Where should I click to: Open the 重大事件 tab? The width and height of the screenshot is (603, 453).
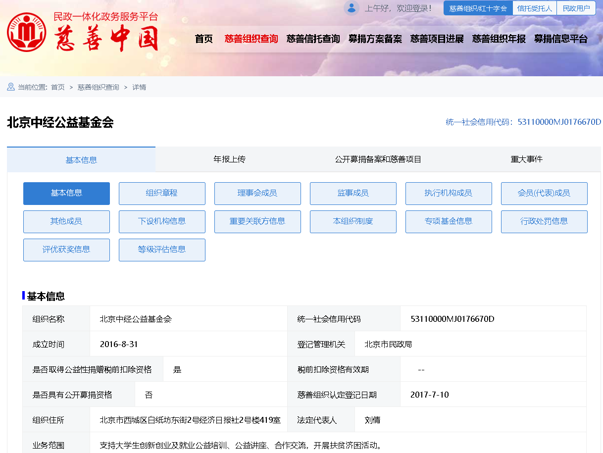tap(526, 159)
